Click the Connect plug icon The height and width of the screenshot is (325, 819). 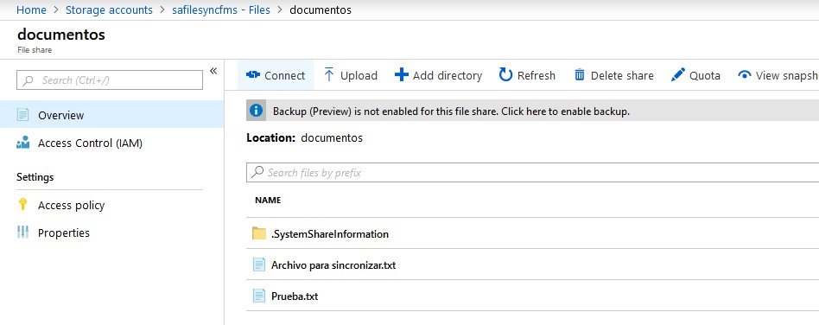coord(253,75)
